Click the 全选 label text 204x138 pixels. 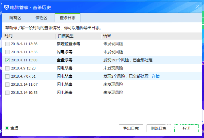14,128
